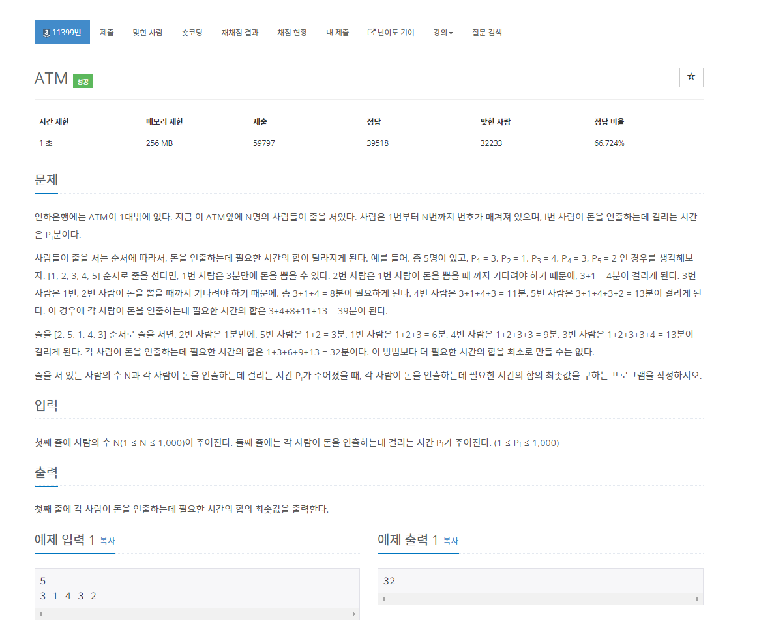The image size is (759, 630).
Task: Click the 예제 출력 1 heading
Action: (408, 539)
